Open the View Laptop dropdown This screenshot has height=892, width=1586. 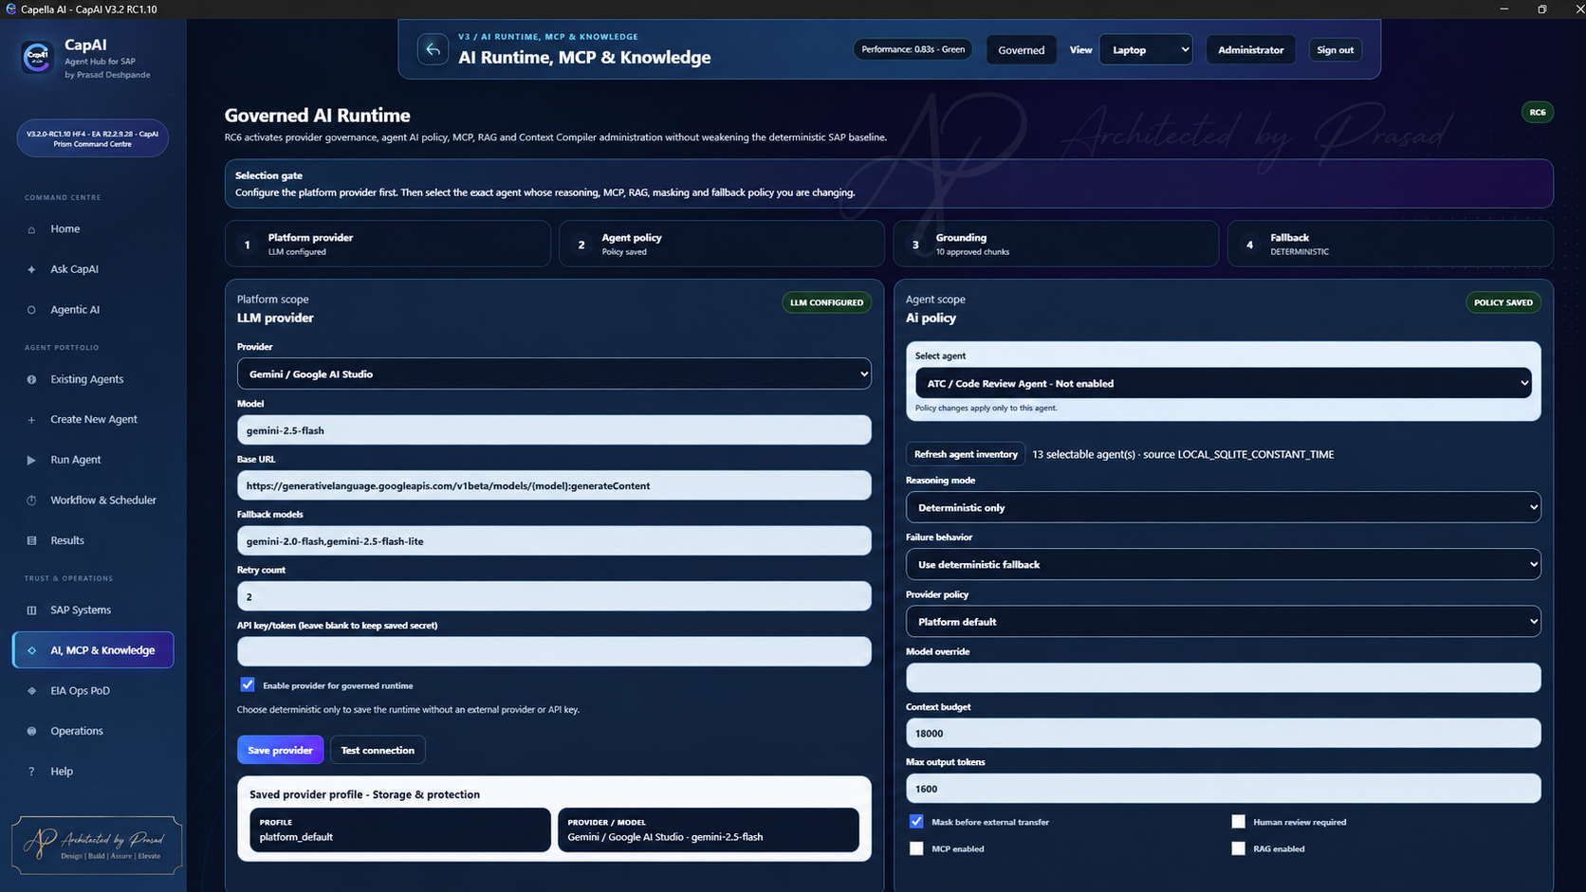tap(1146, 49)
